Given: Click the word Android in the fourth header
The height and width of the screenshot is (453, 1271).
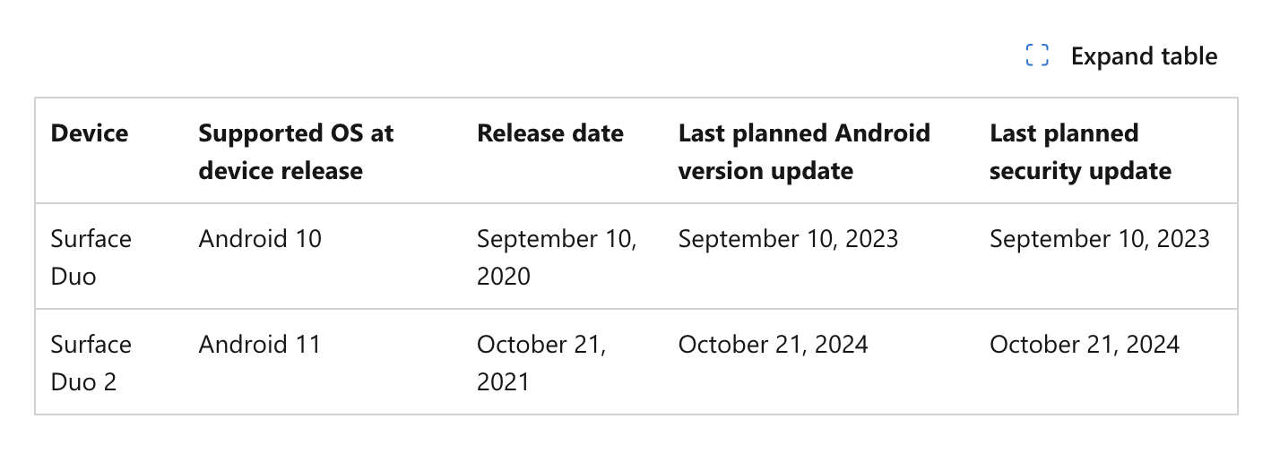Looking at the screenshot, I should [883, 133].
